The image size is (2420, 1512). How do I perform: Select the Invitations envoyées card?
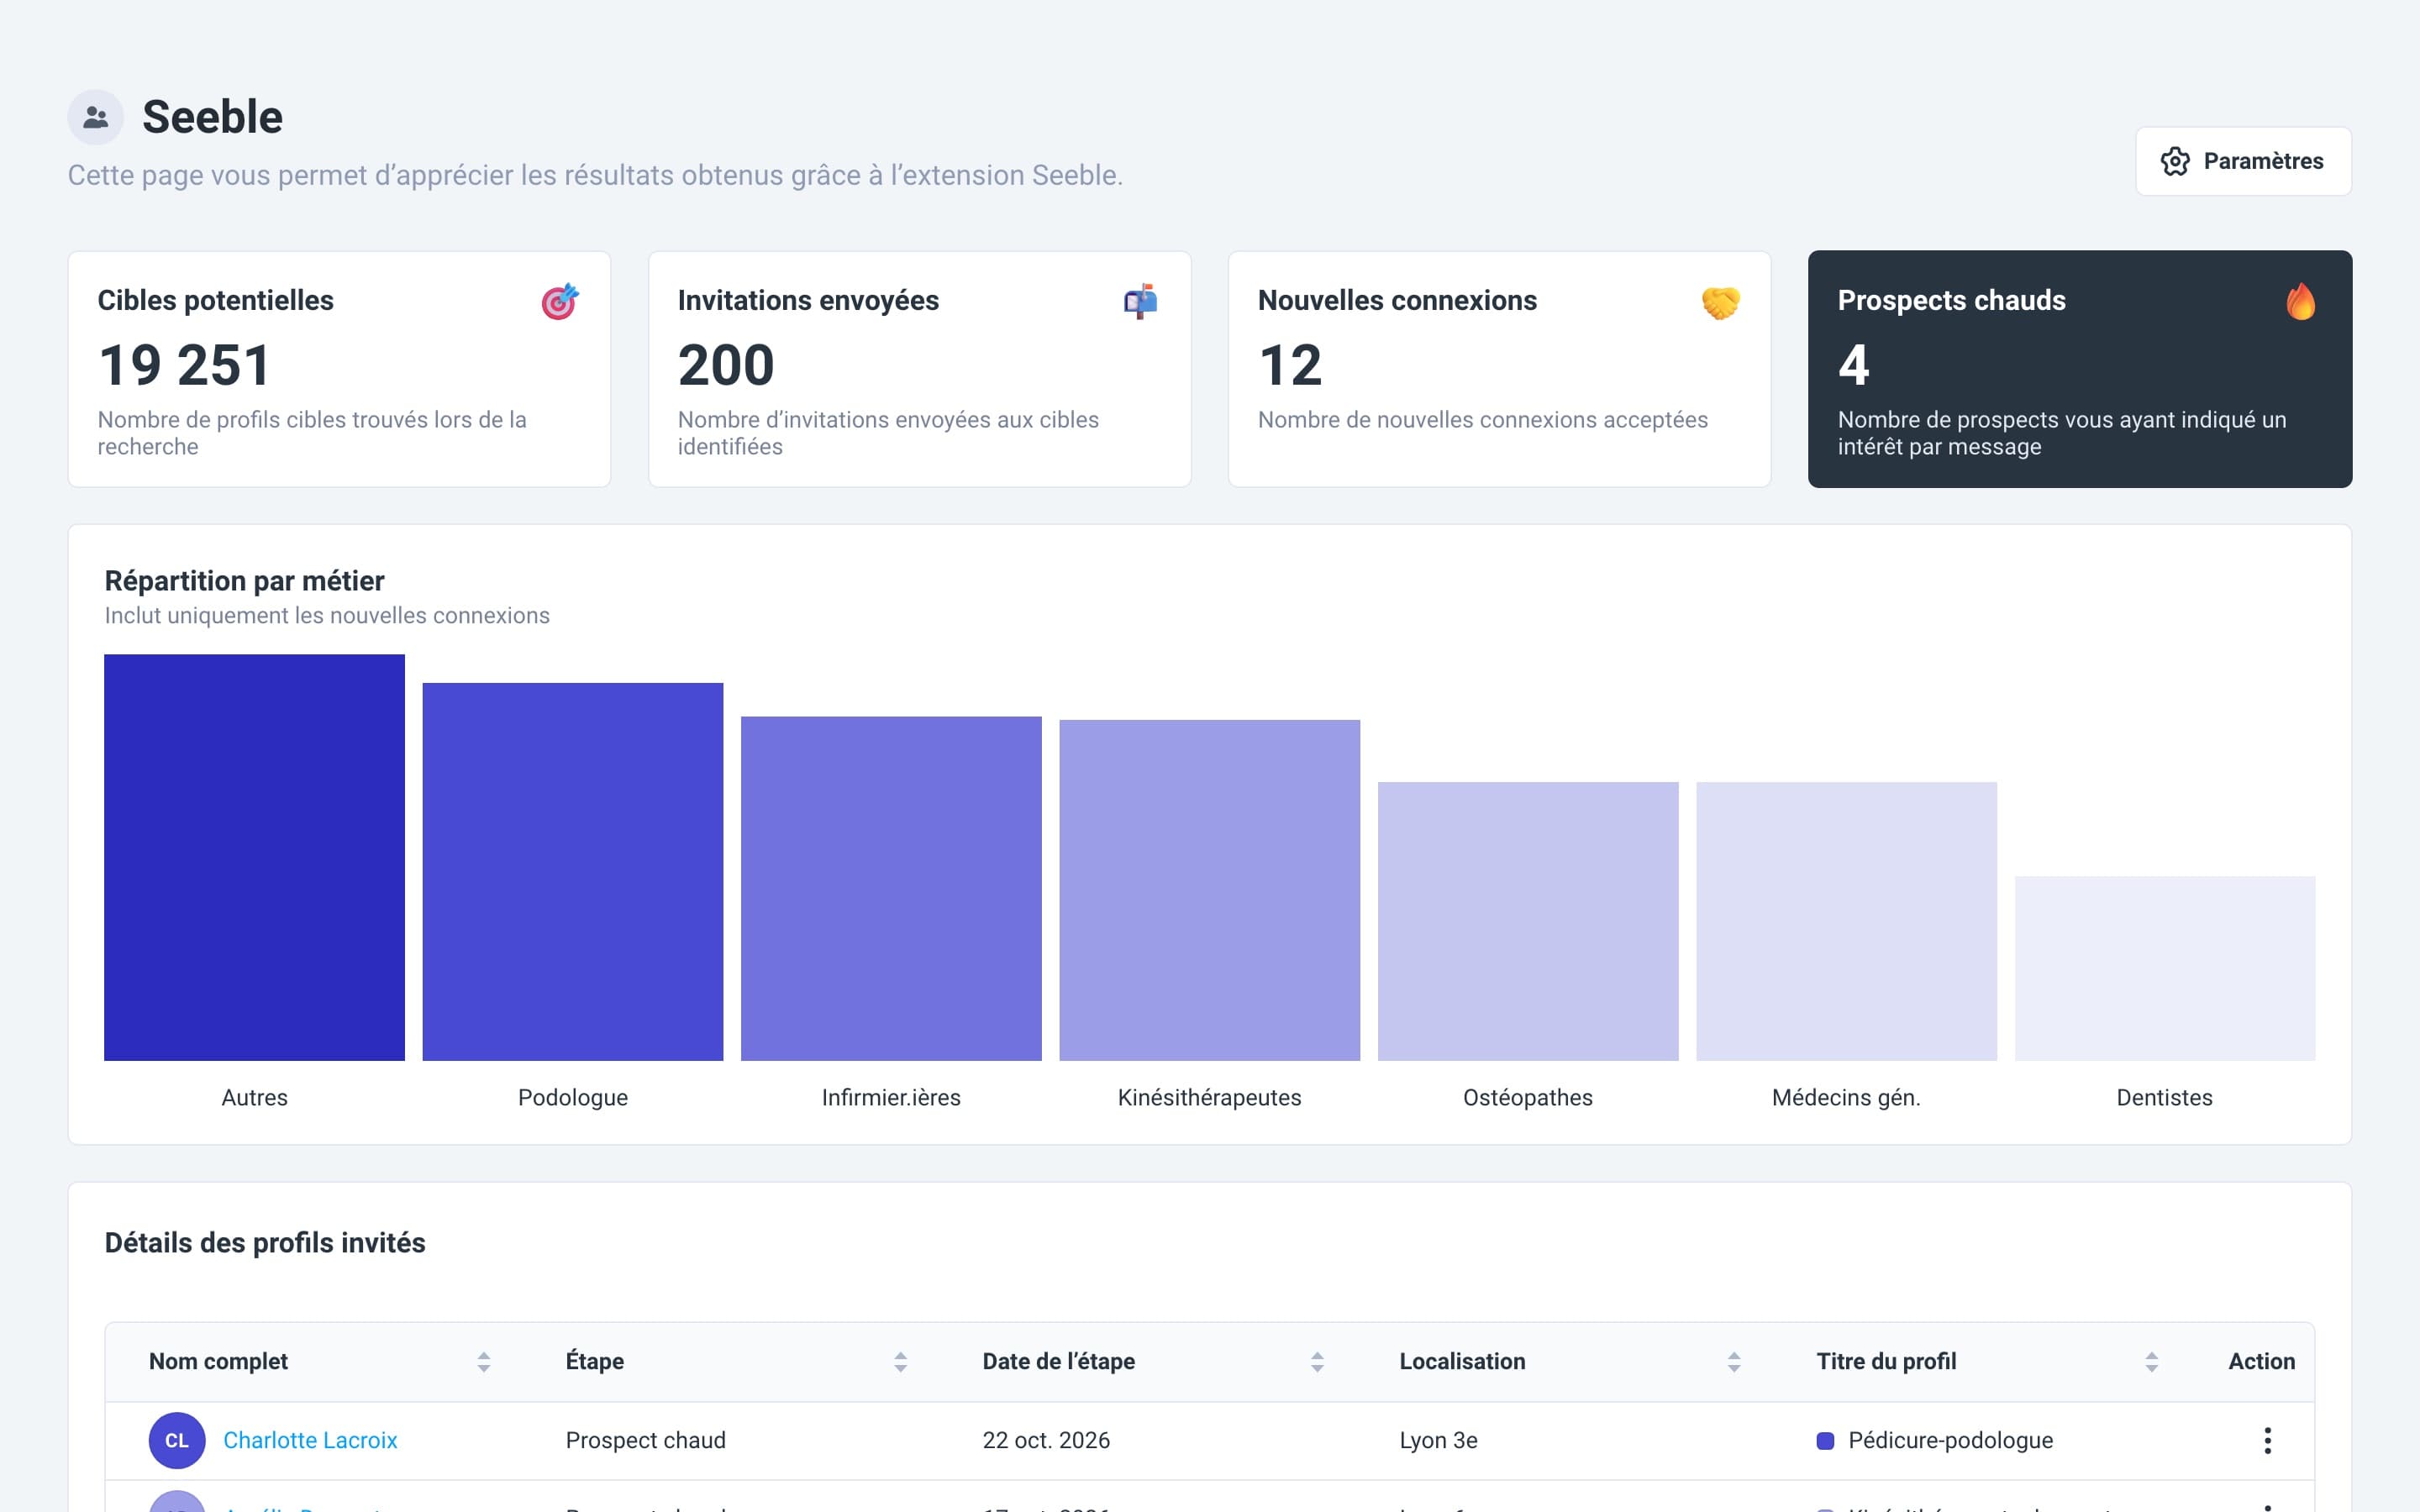click(x=920, y=369)
